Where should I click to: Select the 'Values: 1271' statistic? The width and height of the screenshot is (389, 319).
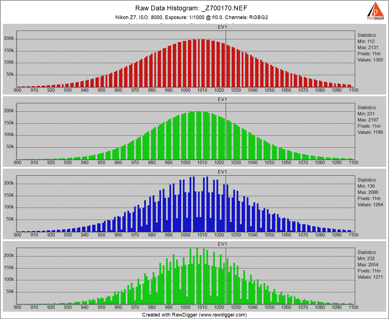tap(370, 277)
